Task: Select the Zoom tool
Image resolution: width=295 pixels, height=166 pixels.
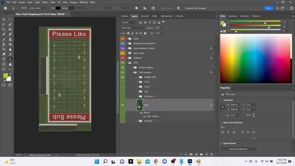Action: click(x=4, y=69)
